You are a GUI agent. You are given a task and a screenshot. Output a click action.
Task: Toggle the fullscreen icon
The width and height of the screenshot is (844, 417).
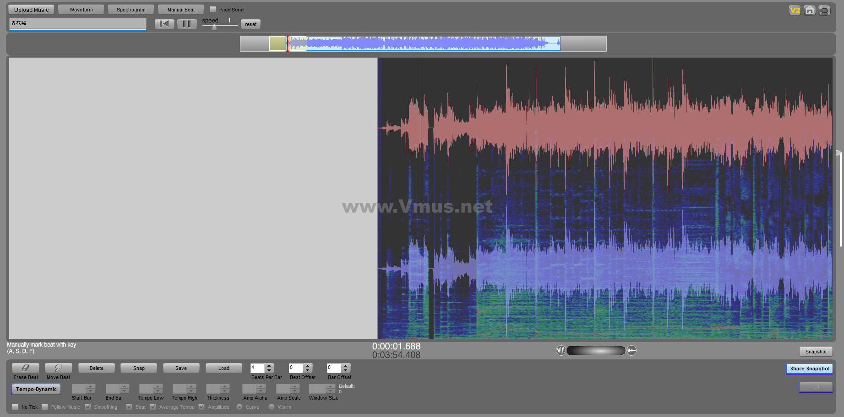824,10
